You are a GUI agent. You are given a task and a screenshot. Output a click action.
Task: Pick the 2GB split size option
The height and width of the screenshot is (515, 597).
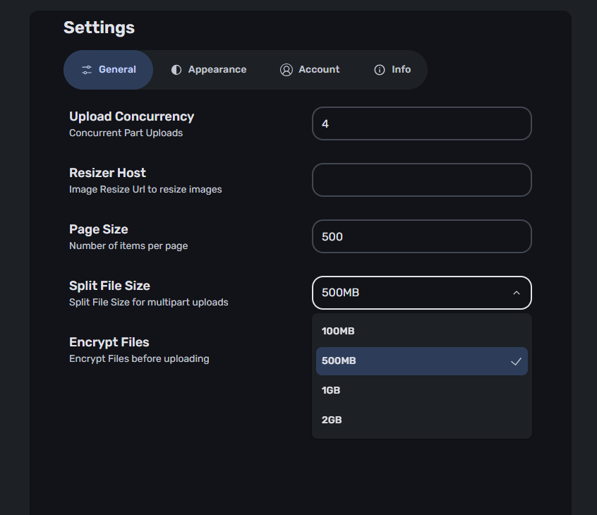(x=422, y=420)
